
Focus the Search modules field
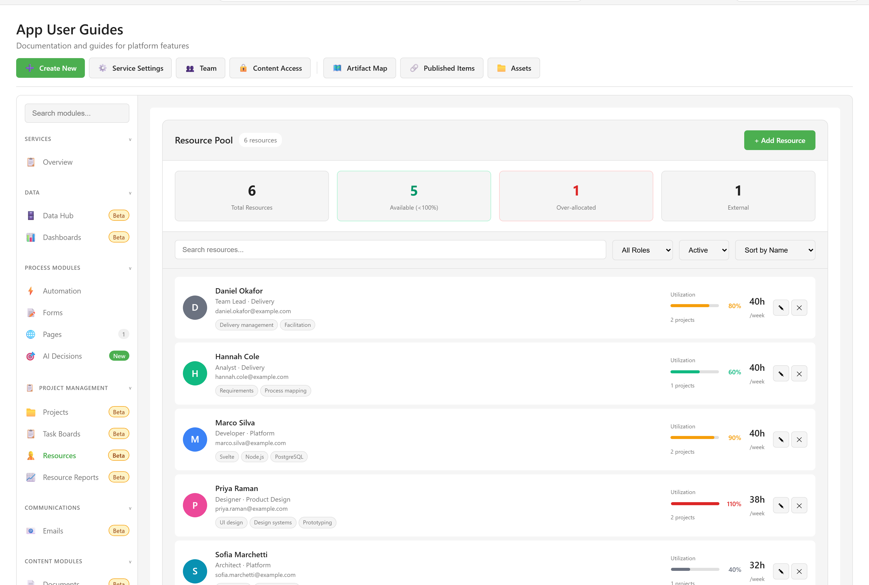coord(77,113)
